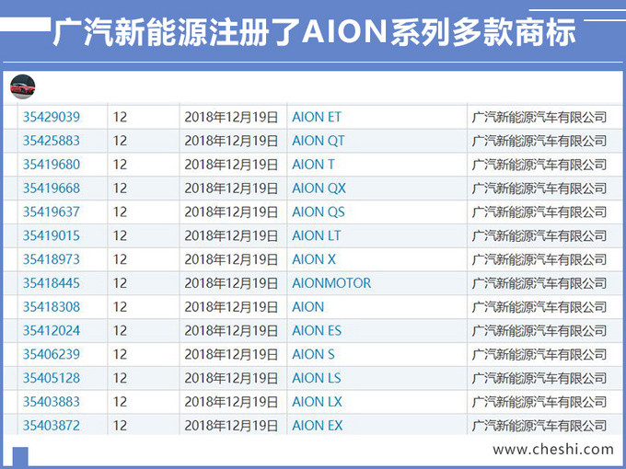Image resolution: width=626 pixels, height=469 pixels.
Task: Click applicant 广汽新能源汽车有限公司 in AION ET row
Action: pos(539,117)
